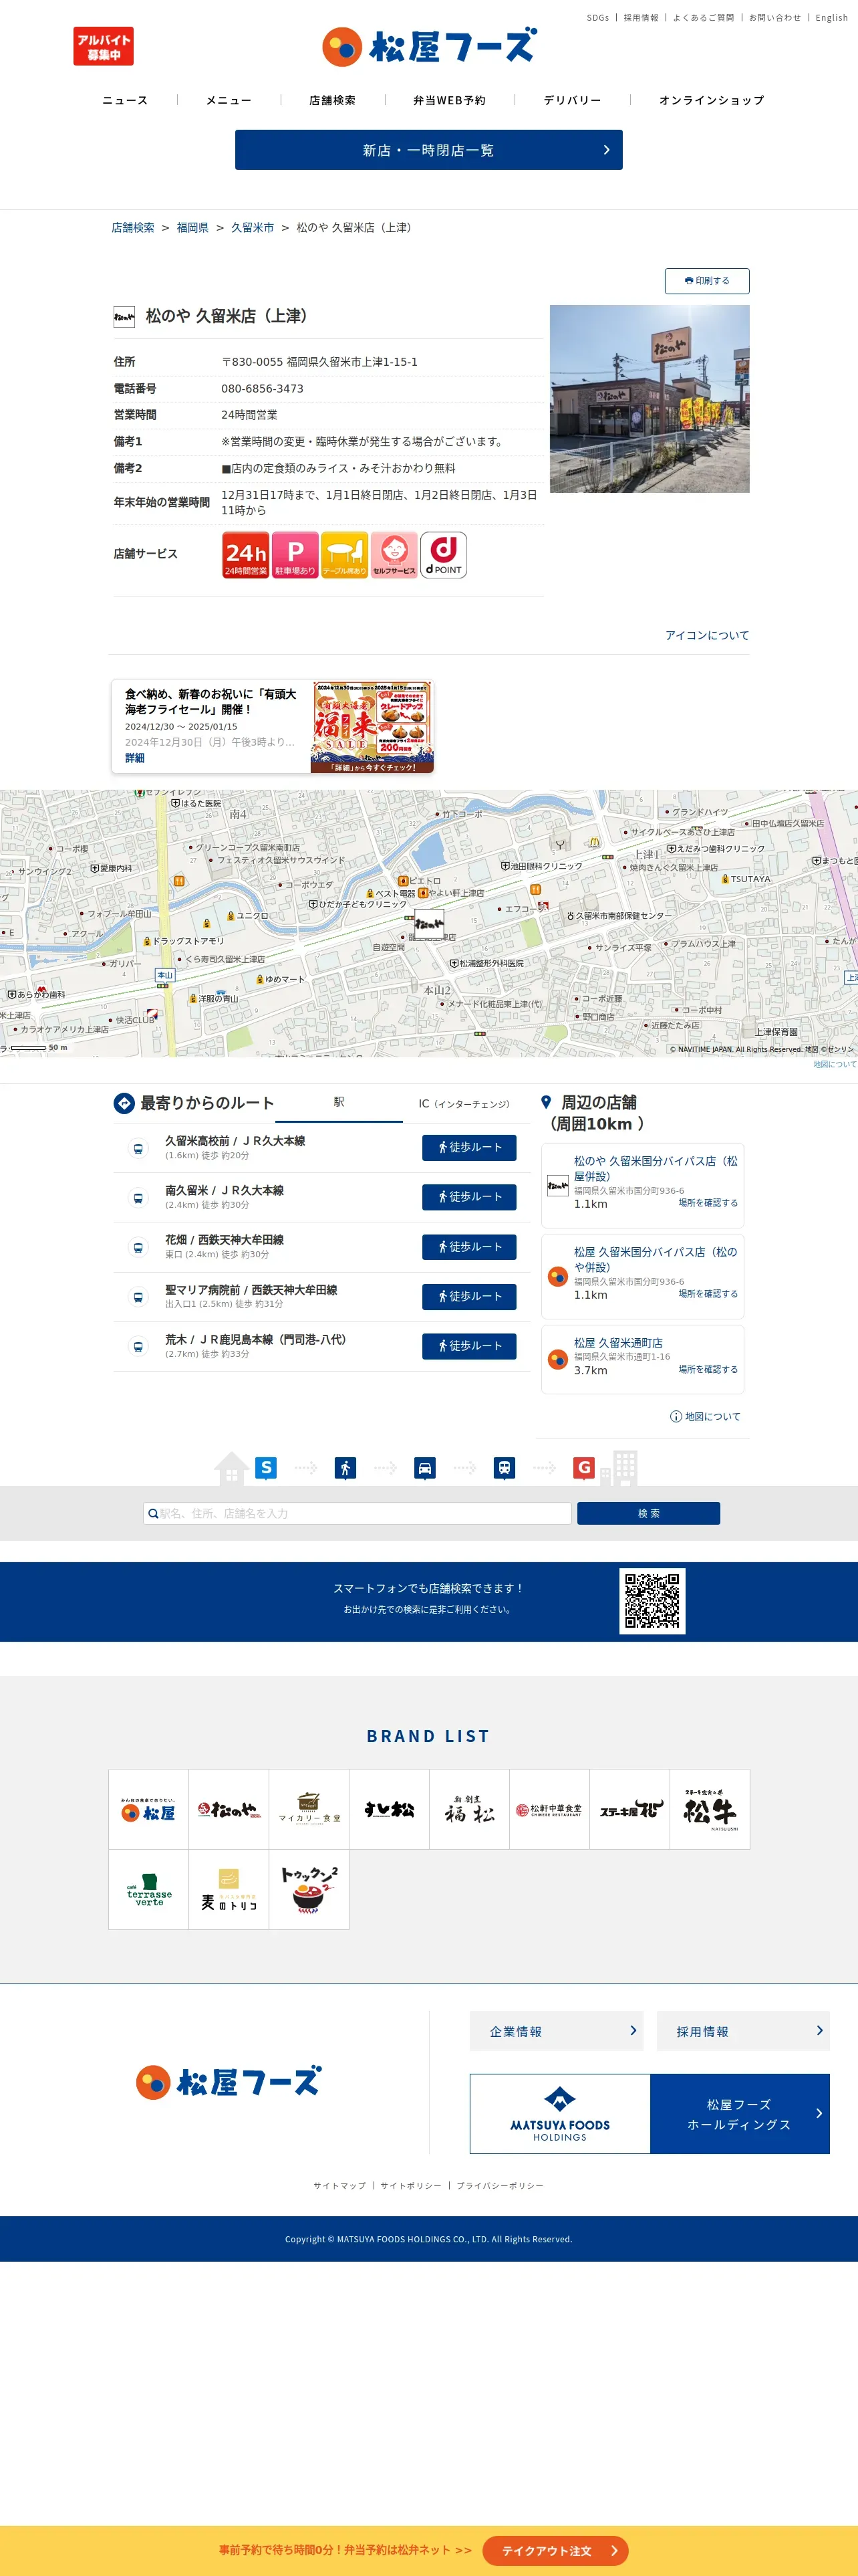This screenshot has height=2576, width=858.
Task: Focus the station/address search input field
Action: click(x=357, y=1513)
